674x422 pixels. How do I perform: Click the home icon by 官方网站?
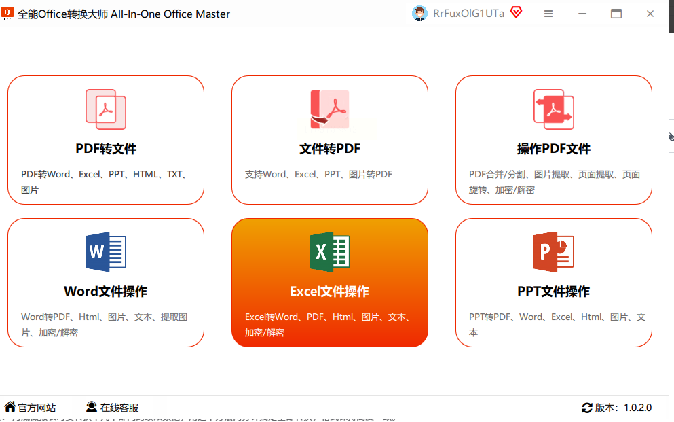pyautogui.click(x=10, y=406)
